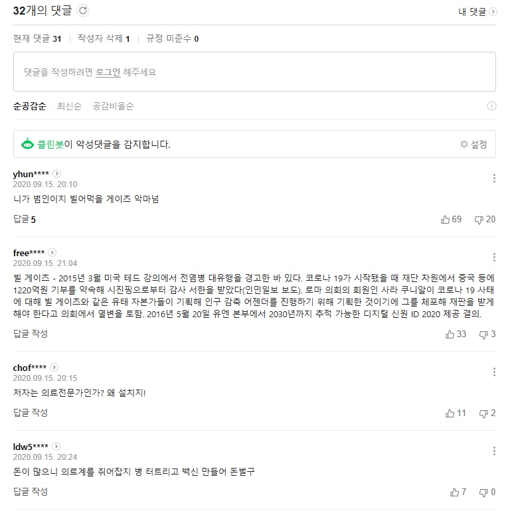Sort comments by 공감비율순
This screenshot has width=508, height=511.
113,106
